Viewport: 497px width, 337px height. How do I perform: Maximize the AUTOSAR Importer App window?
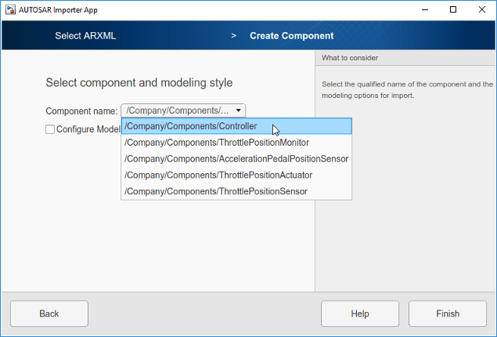click(x=453, y=9)
